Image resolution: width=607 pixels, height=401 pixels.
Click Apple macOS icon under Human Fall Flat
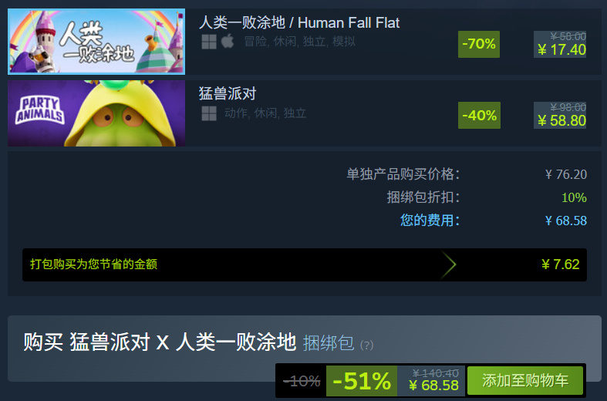(228, 41)
